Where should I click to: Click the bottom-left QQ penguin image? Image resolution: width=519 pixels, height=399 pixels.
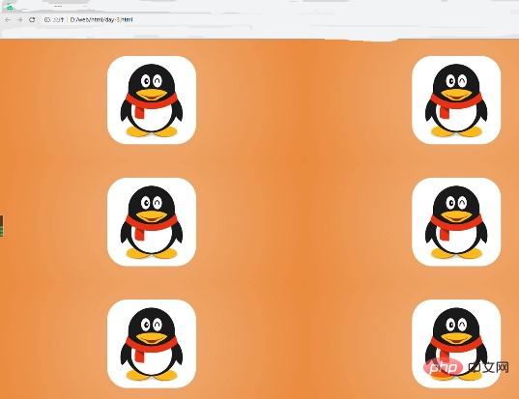click(152, 344)
